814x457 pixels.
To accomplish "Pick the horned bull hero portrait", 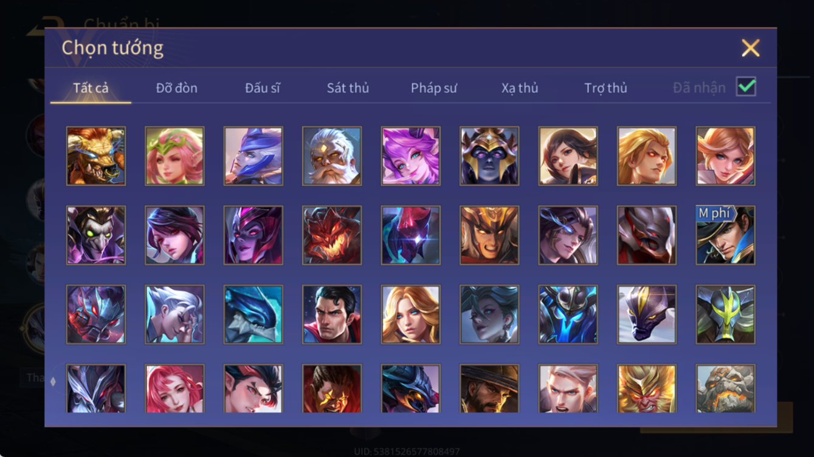I will click(x=96, y=156).
